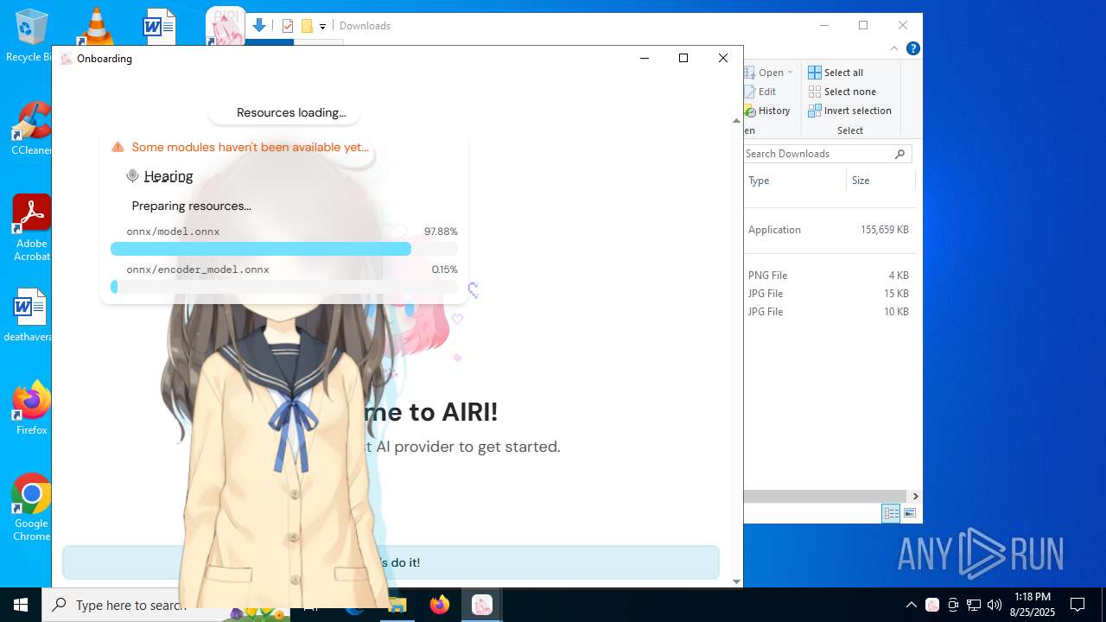Image resolution: width=1106 pixels, height=622 pixels.
Task: Open Firefox from the taskbar
Action: pyautogui.click(x=440, y=605)
